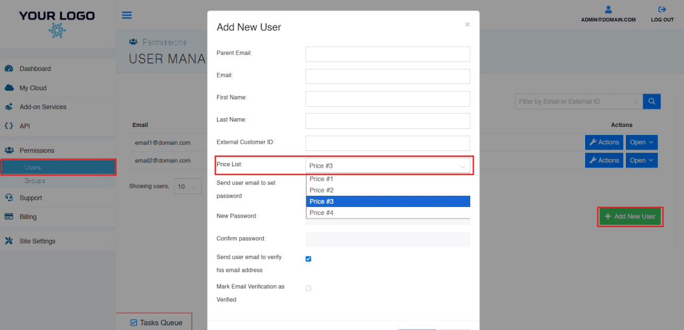The image size is (684, 330).
Task: Click the Support headset icon
Action: (x=9, y=198)
